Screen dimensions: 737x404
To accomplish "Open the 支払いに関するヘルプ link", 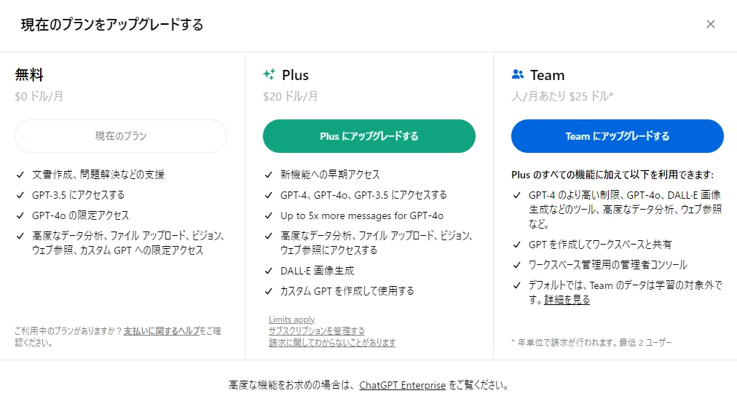I will pyautogui.click(x=162, y=330).
